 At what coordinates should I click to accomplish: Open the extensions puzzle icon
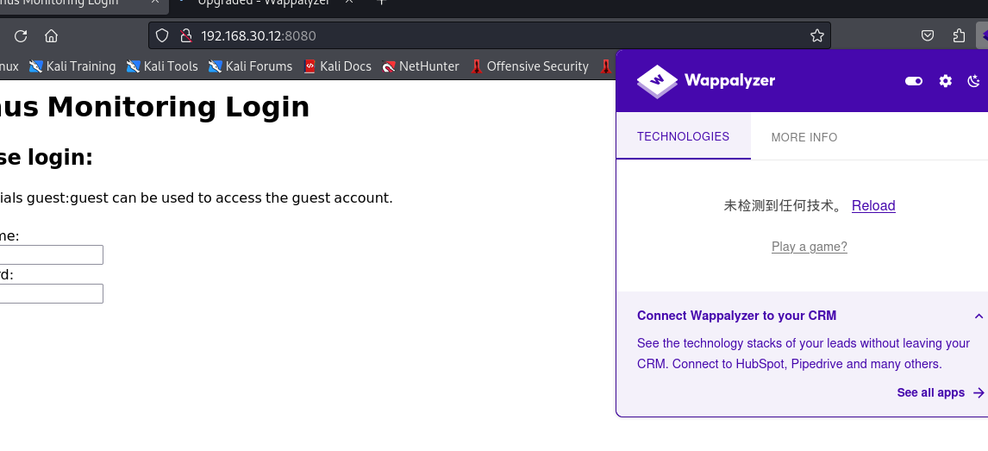pos(959,36)
